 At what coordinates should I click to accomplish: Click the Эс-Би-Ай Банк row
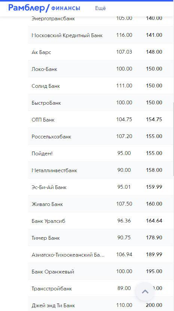pyautogui.click(x=101, y=187)
